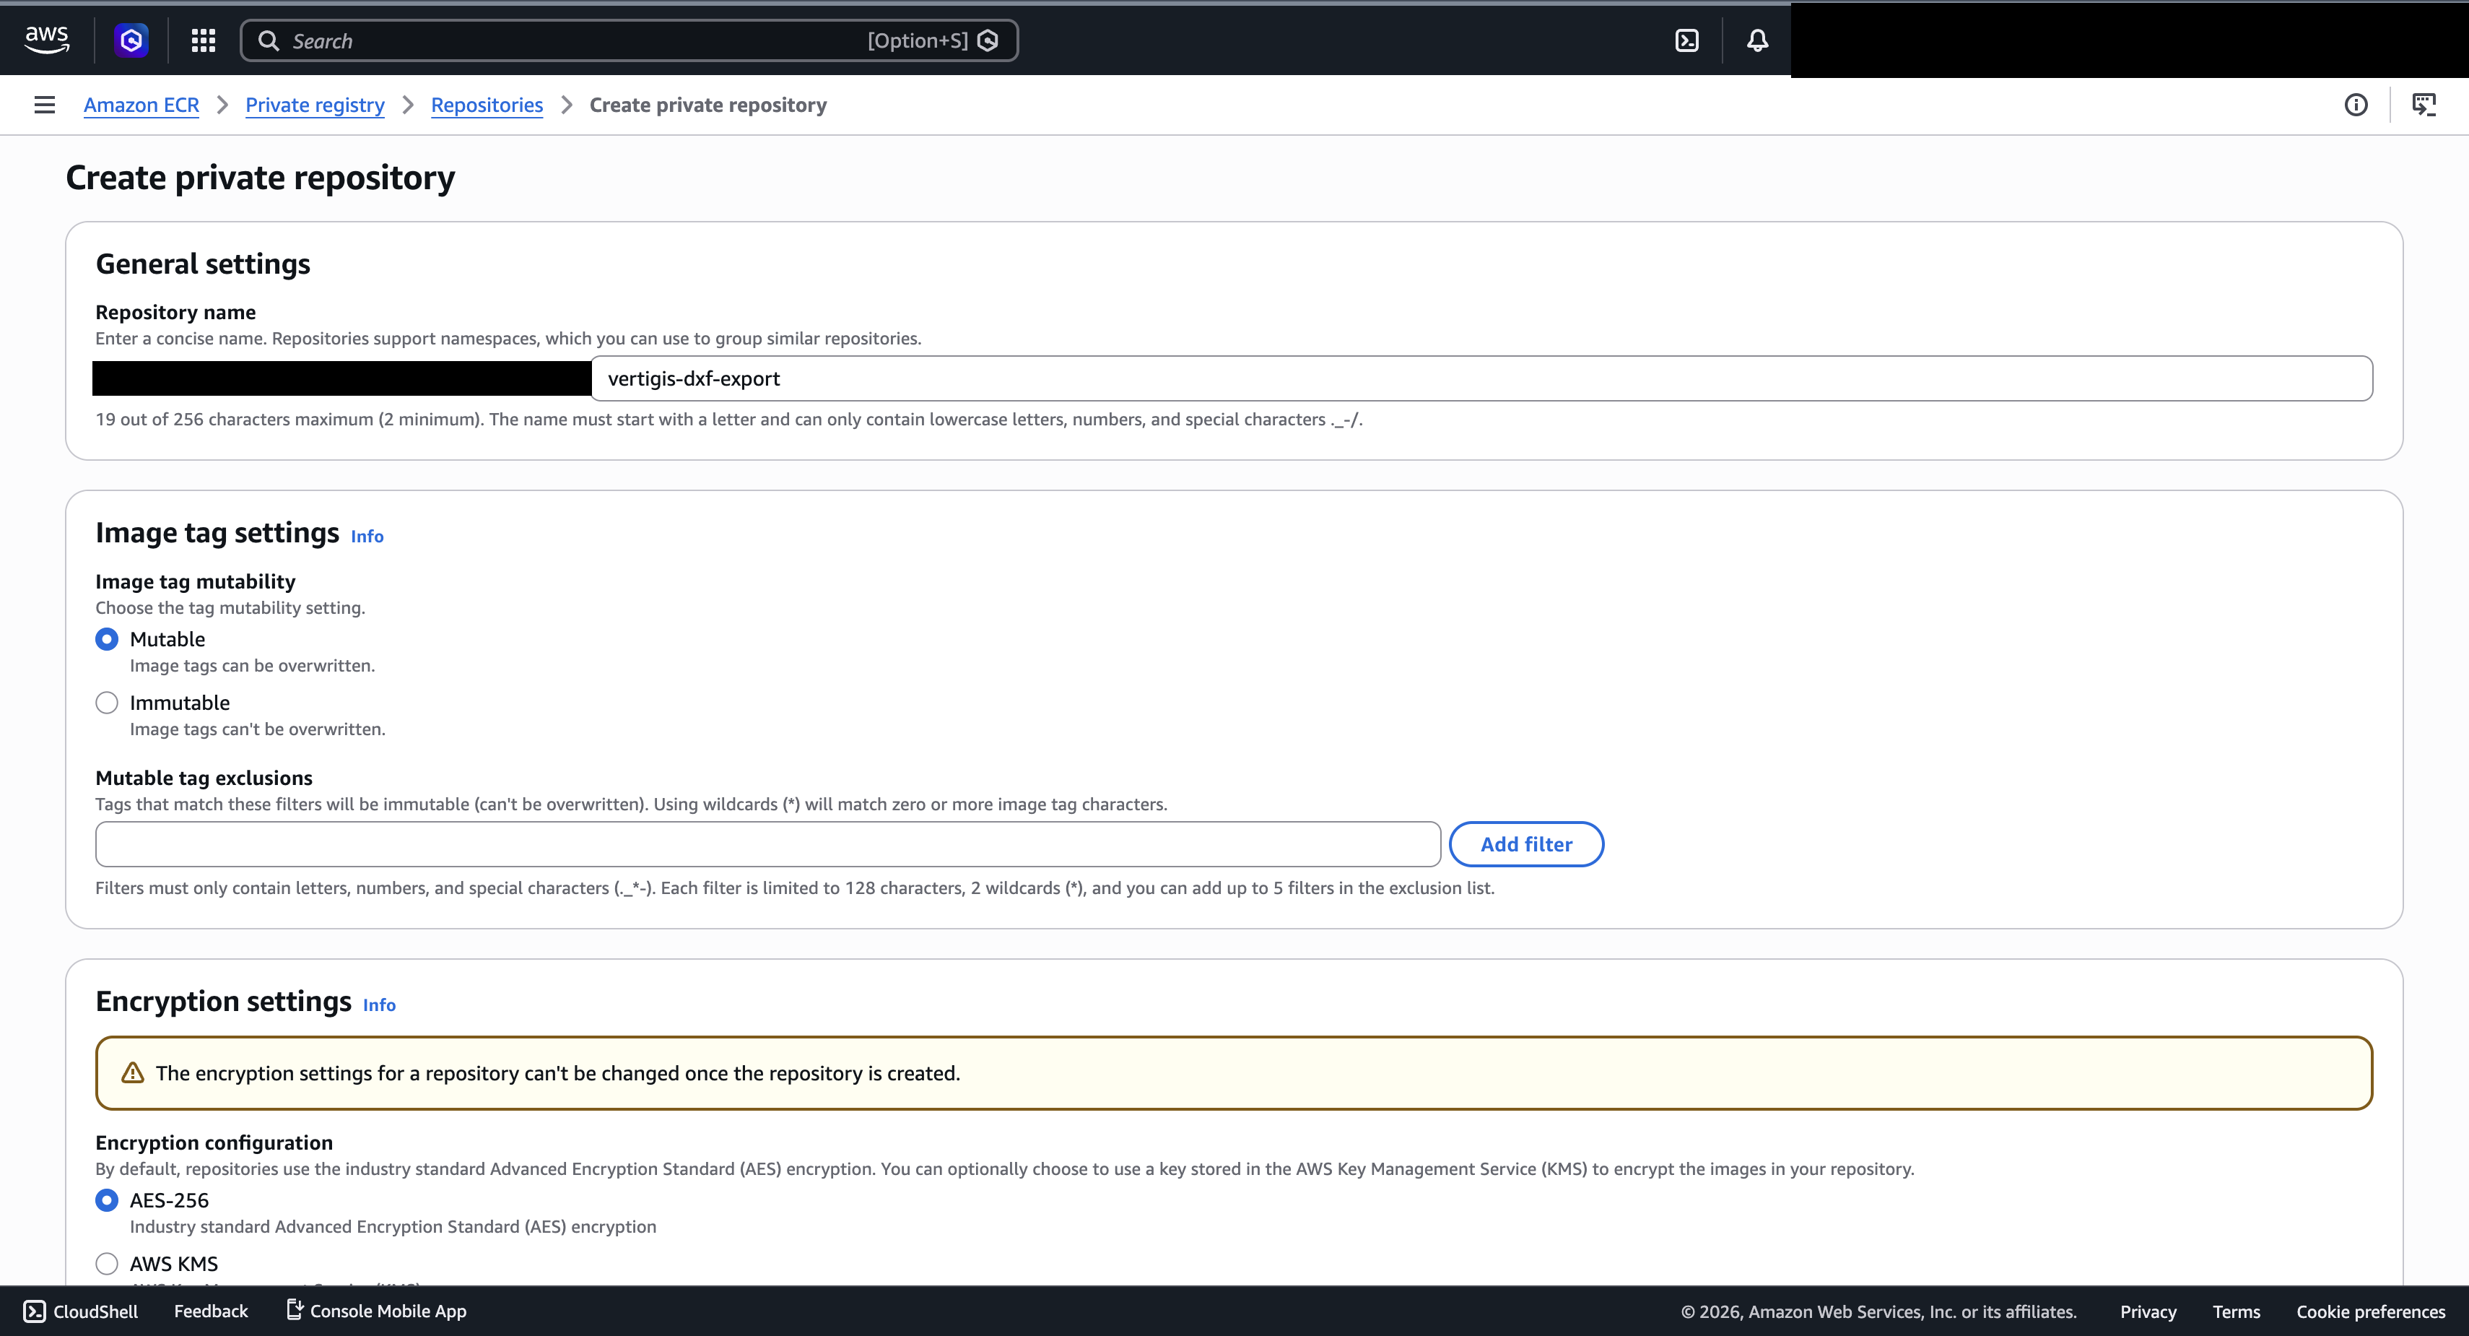This screenshot has height=1336, width=2469.
Task: Open the tutorials panel icon at top right
Action: (2424, 105)
